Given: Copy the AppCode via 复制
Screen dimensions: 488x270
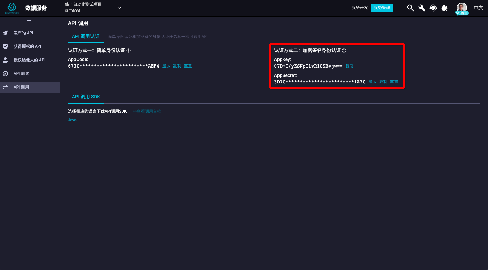Looking at the screenshot, I should [x=177, y=66].
